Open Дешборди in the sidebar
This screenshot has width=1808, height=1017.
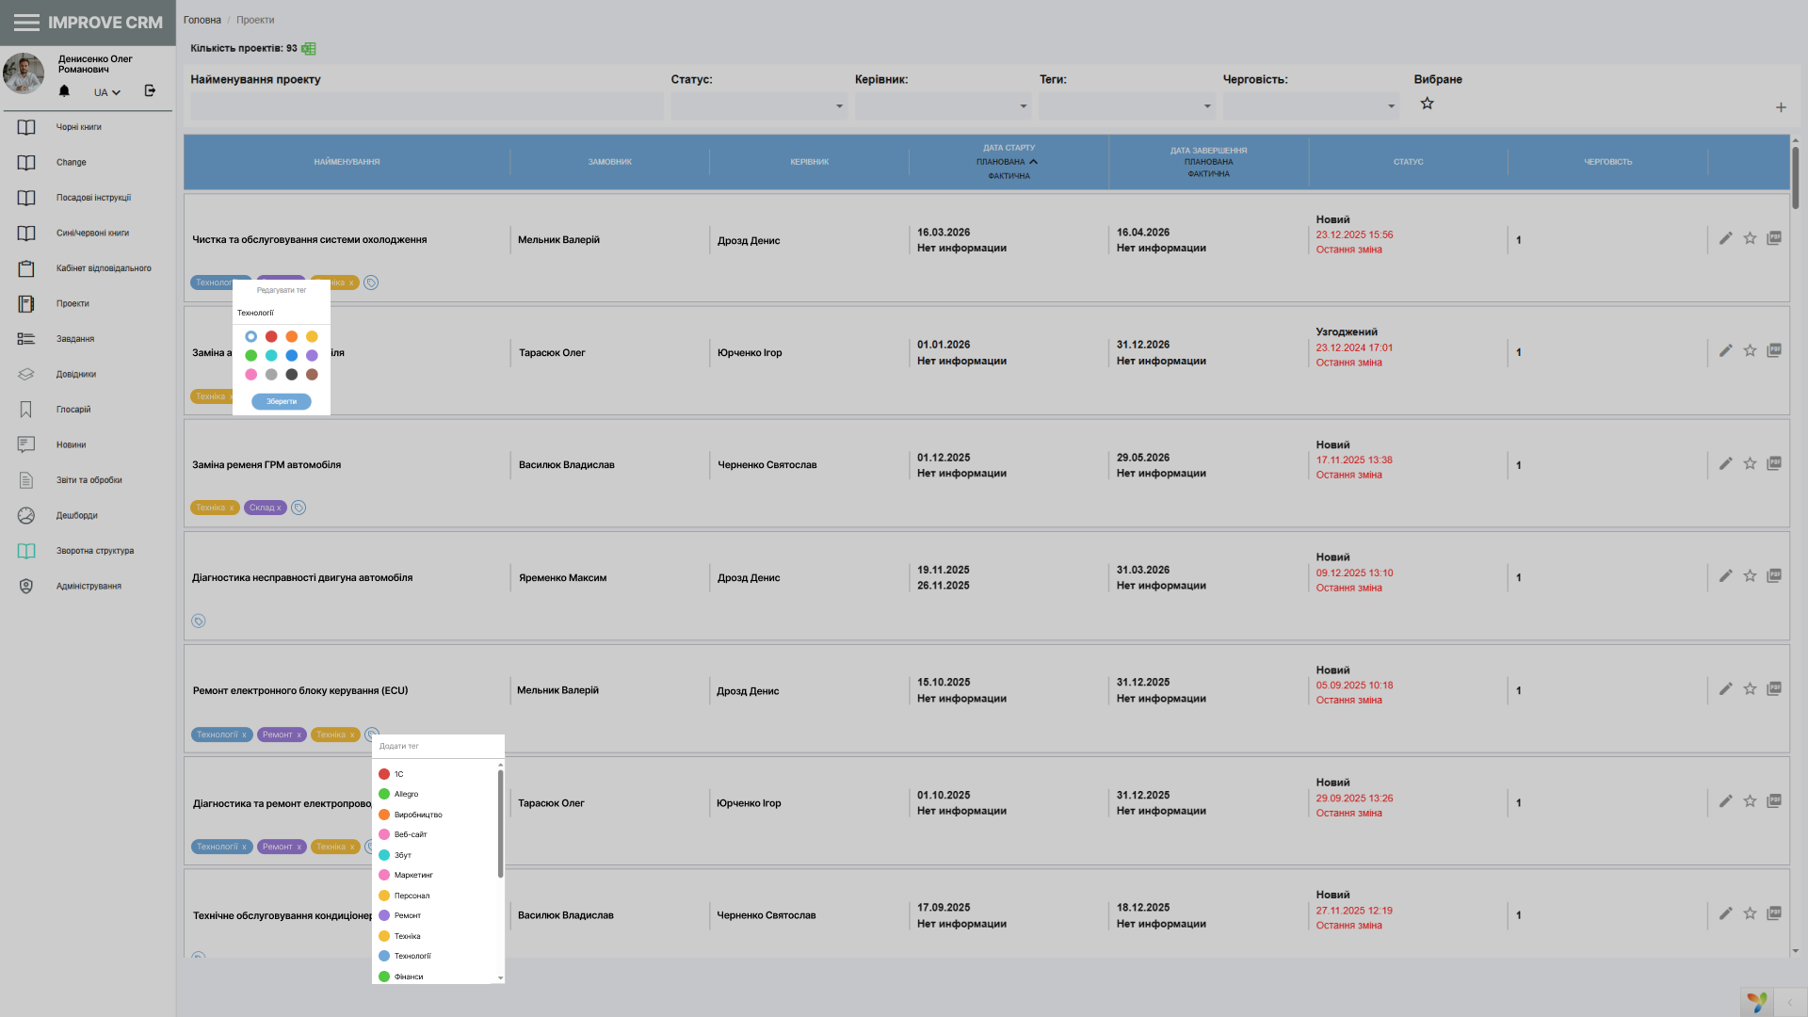click(76, 516)
